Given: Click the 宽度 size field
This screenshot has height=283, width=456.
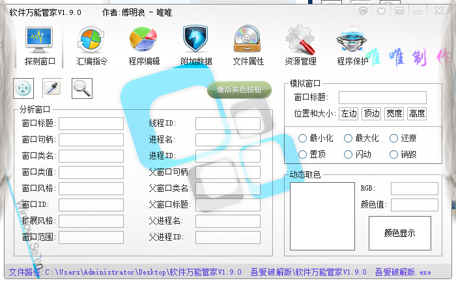Looking at the screenshot, I should [x=394, y=114].
